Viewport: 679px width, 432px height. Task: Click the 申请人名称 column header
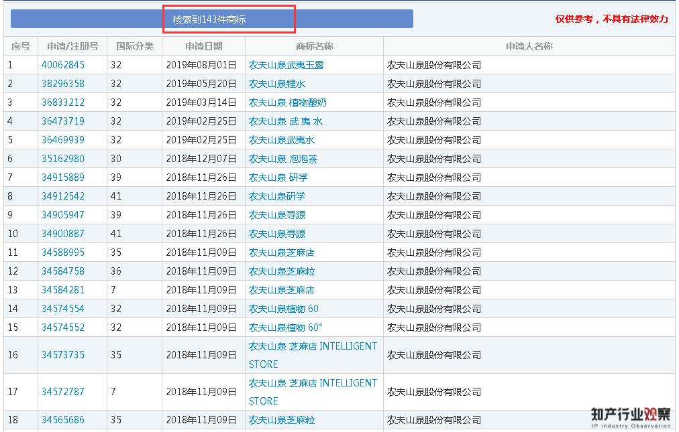(529, 46)
